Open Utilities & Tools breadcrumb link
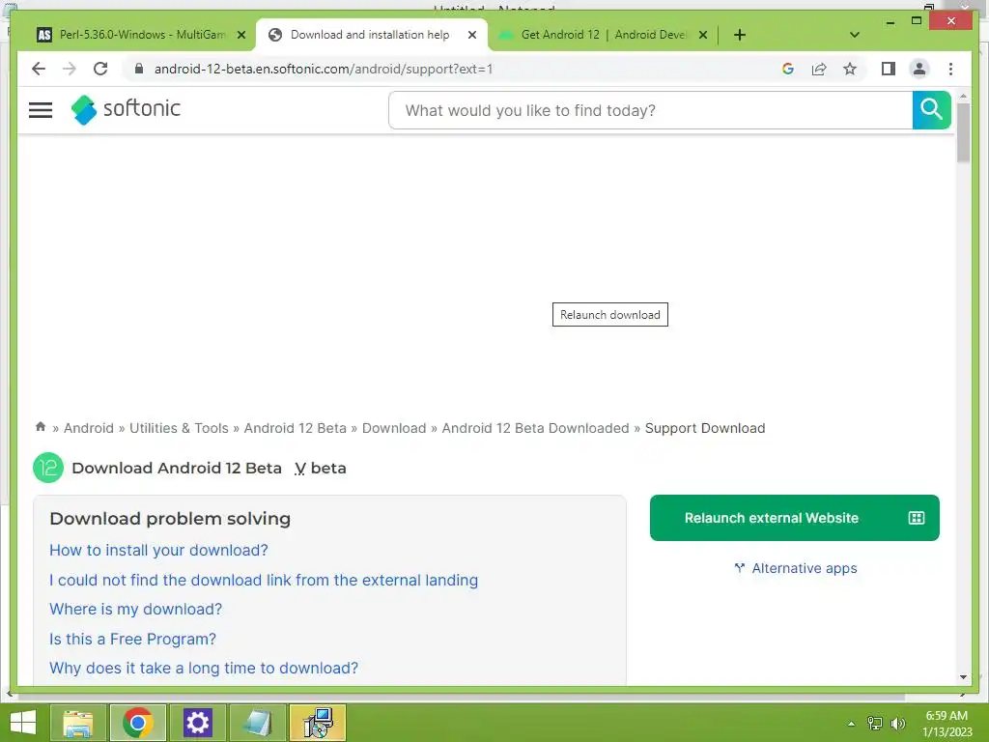The image size is (989, 742). [x=179, y=428]
